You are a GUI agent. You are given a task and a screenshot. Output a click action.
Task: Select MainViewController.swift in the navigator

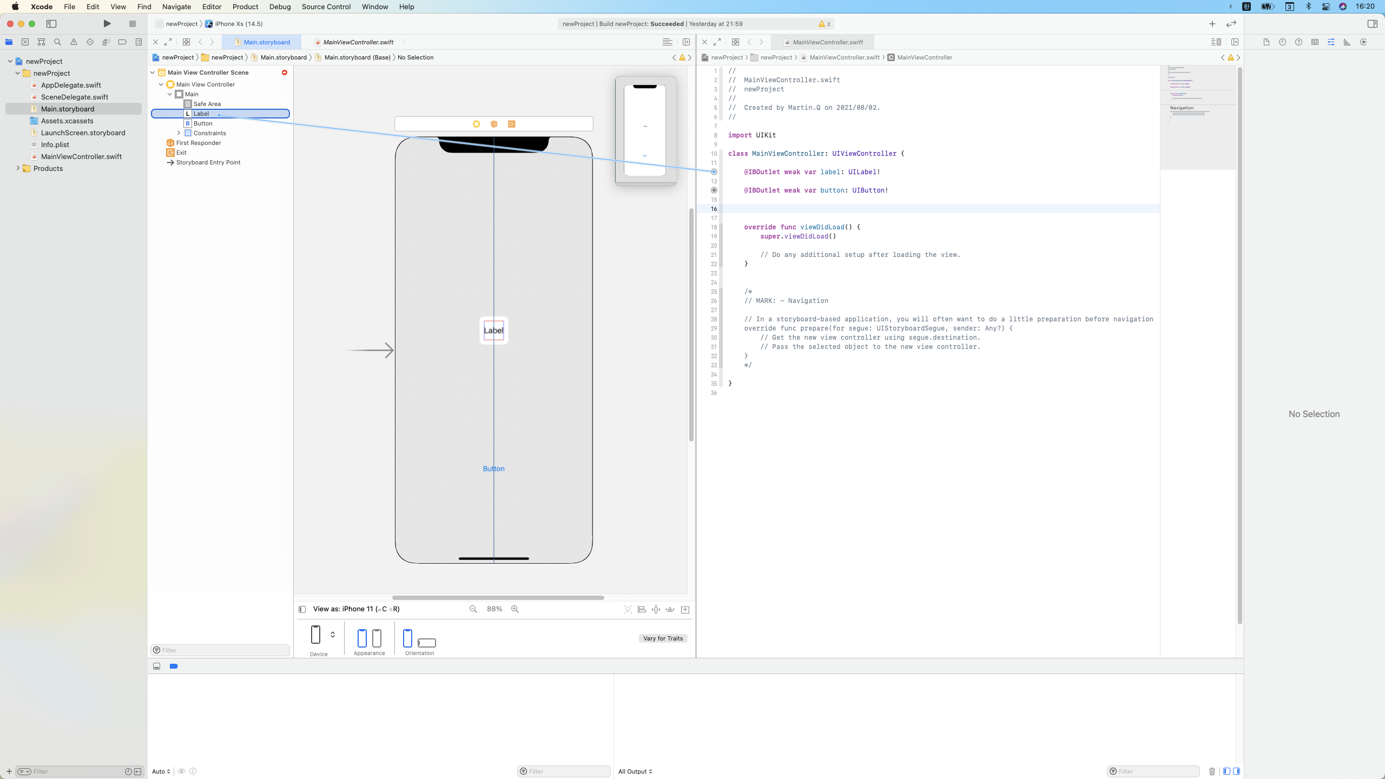81,156
